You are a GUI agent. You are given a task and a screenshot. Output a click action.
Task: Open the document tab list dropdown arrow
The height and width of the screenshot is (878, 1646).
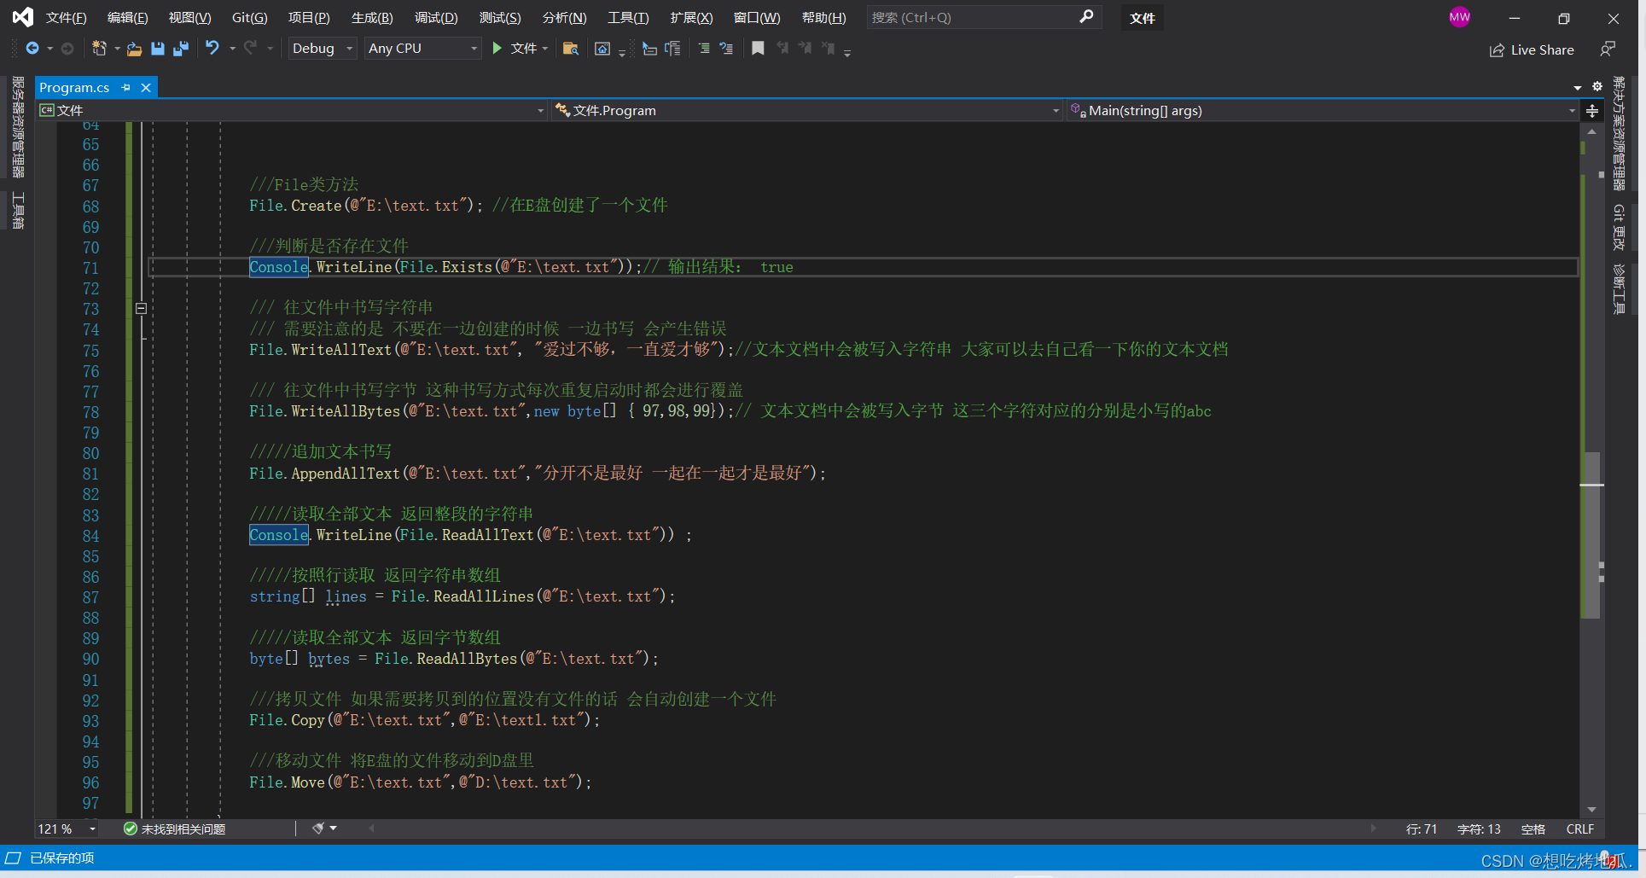pyautogui.click(x=1577, y=87)
